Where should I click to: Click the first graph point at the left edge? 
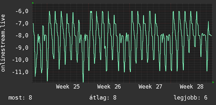(x=33, y=24)
